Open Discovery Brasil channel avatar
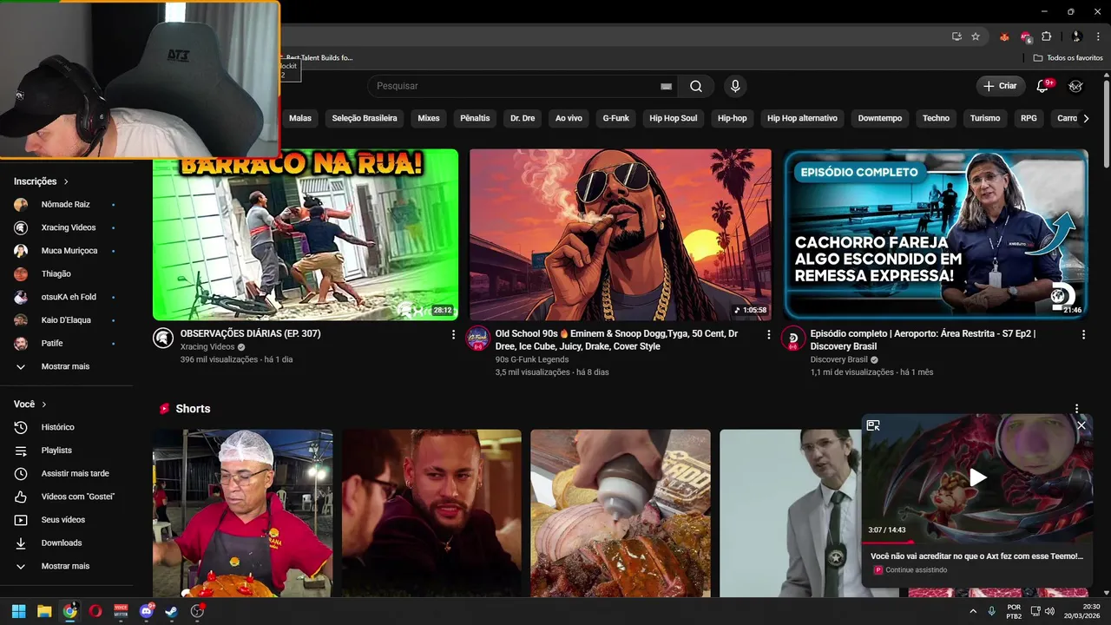The height and width of the screenshot is (625, 1111). 793,339
